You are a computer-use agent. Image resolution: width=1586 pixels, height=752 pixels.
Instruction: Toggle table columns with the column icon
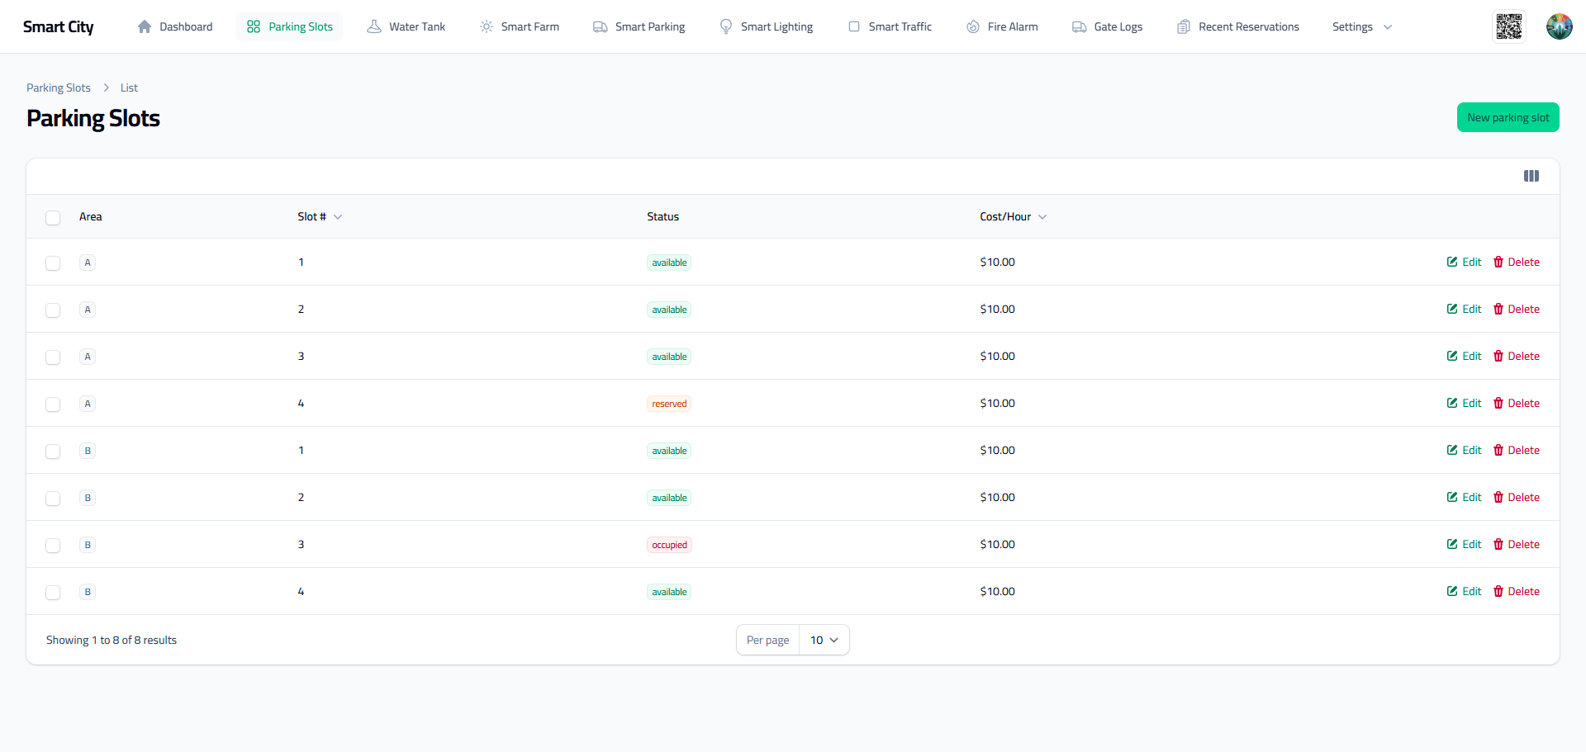1531,176
